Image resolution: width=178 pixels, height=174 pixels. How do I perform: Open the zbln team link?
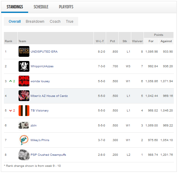pos(34,125)
